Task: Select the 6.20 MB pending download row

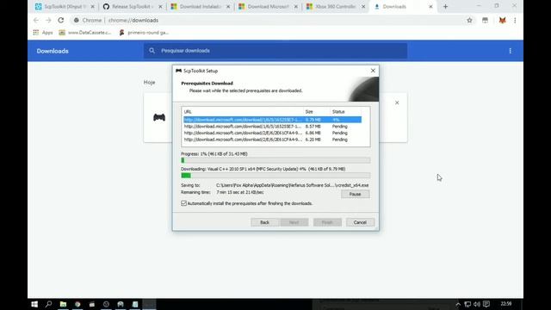Action: (x=272, y=139)
